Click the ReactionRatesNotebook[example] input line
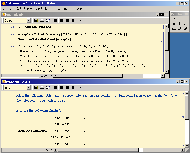The width and height of the screenshot is (190, 153). pos(45,39)
